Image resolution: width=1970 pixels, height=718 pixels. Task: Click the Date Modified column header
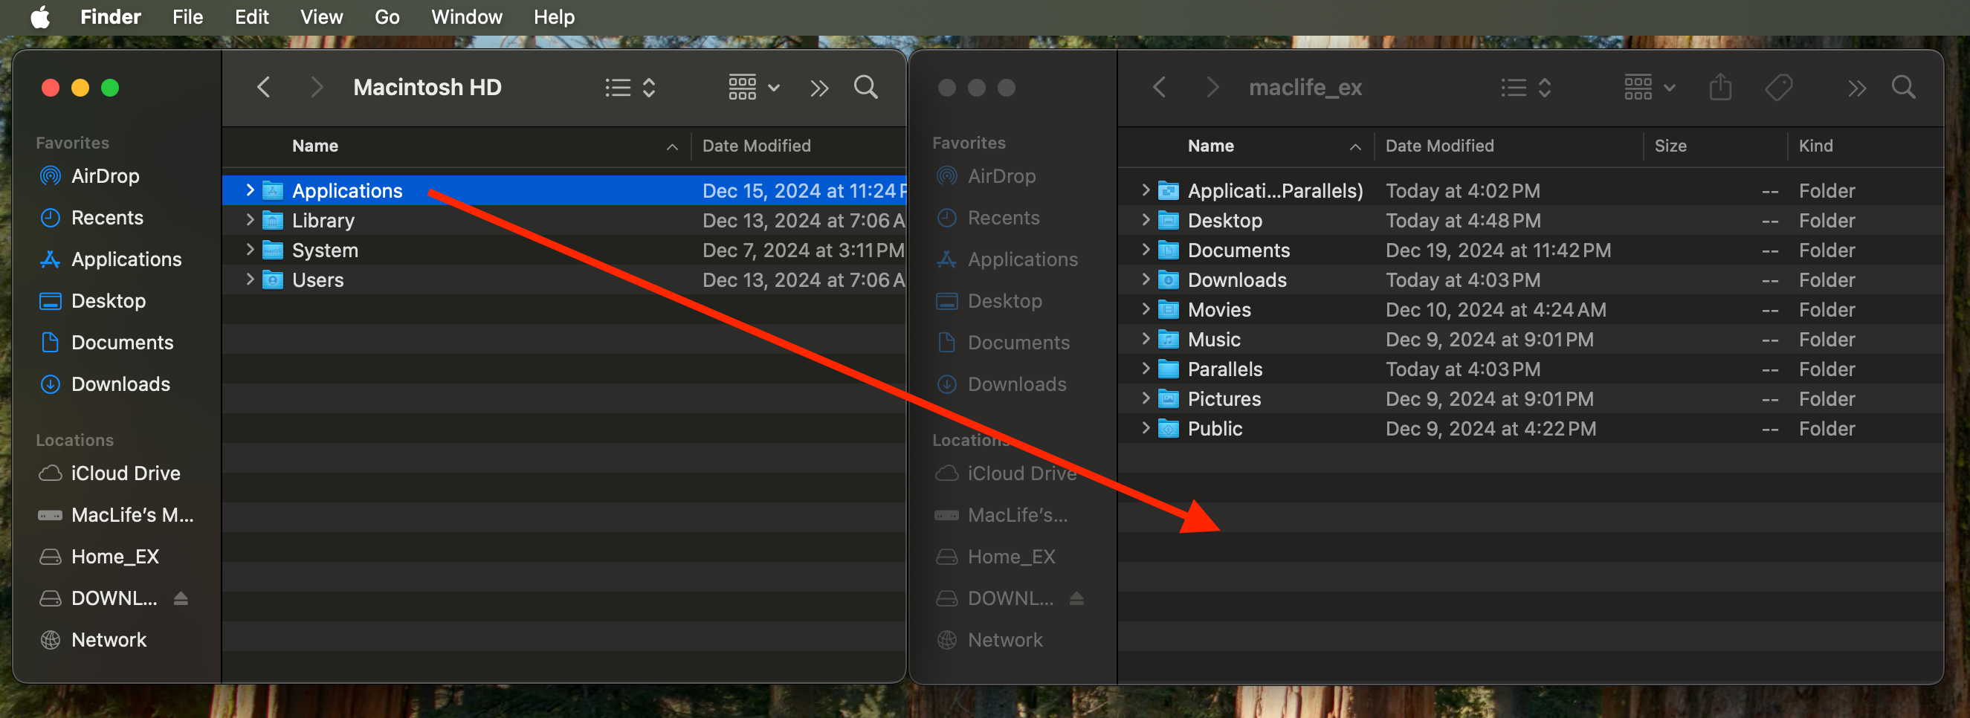point(756,146)
